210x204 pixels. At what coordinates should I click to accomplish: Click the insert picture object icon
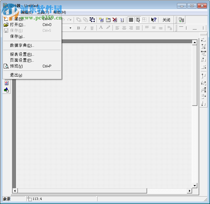[6, 83]
